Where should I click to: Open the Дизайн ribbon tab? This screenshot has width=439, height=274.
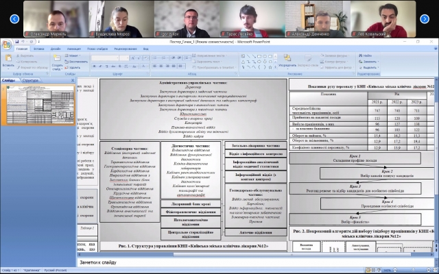click(56, 49)
